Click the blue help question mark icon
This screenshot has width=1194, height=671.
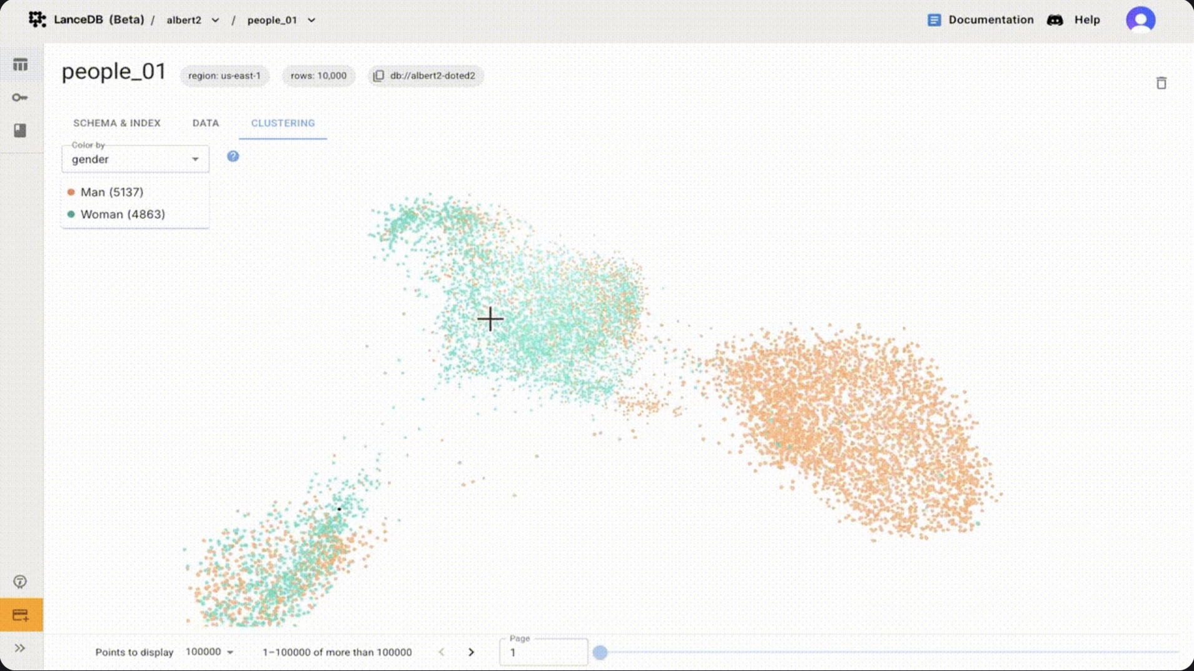point(233,156)
